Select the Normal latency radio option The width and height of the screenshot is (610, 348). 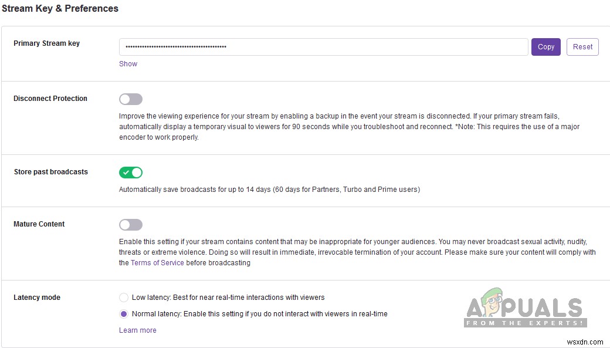[124, 314]
